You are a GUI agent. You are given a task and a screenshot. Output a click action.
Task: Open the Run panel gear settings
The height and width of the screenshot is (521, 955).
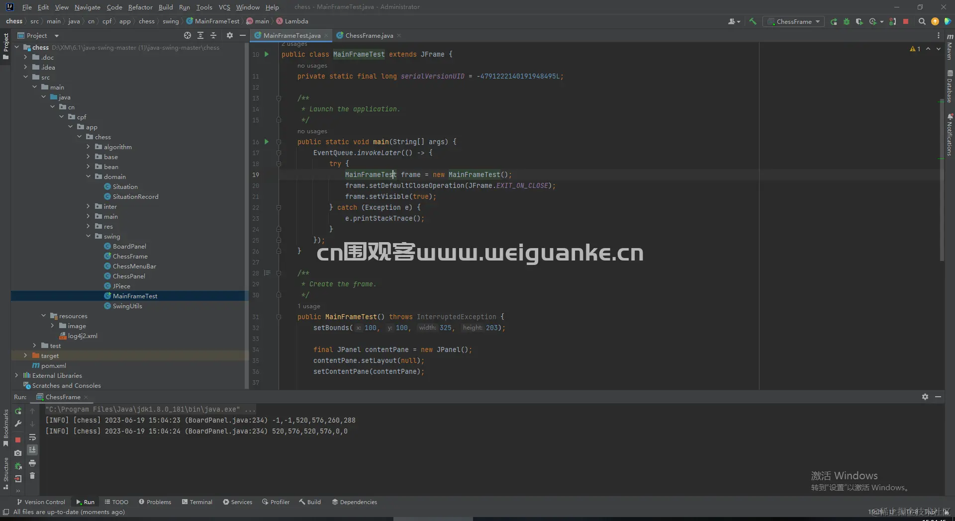point(925,397)
